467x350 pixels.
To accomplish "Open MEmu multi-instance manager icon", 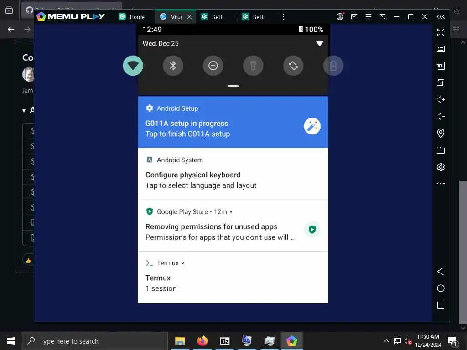I will [x=441, y=82].
